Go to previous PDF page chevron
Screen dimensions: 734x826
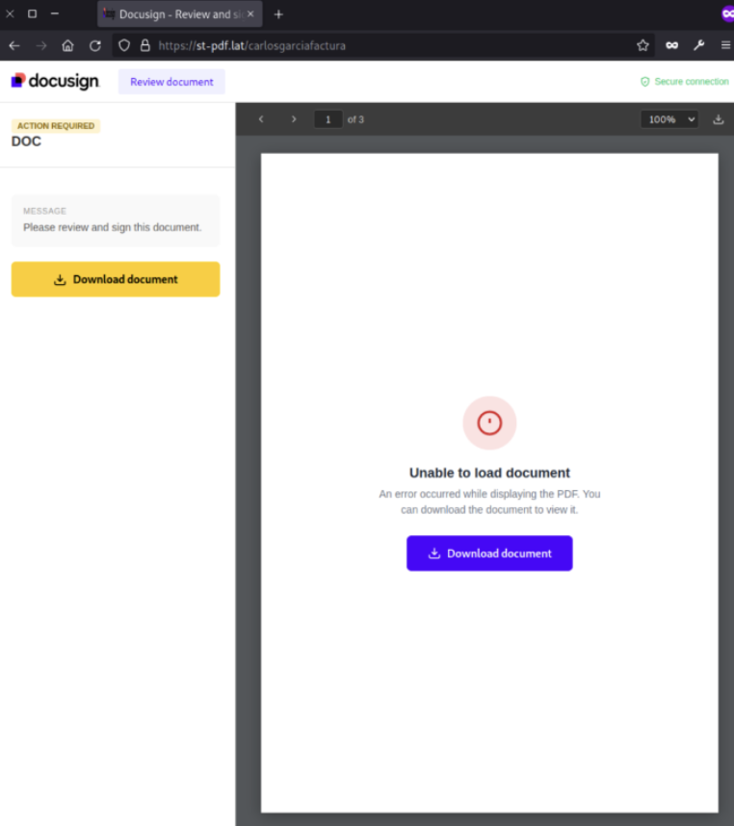pyautogui.click(x=261, y=119)
